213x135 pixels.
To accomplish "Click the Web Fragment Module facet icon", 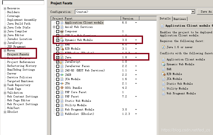I will 62,110.
